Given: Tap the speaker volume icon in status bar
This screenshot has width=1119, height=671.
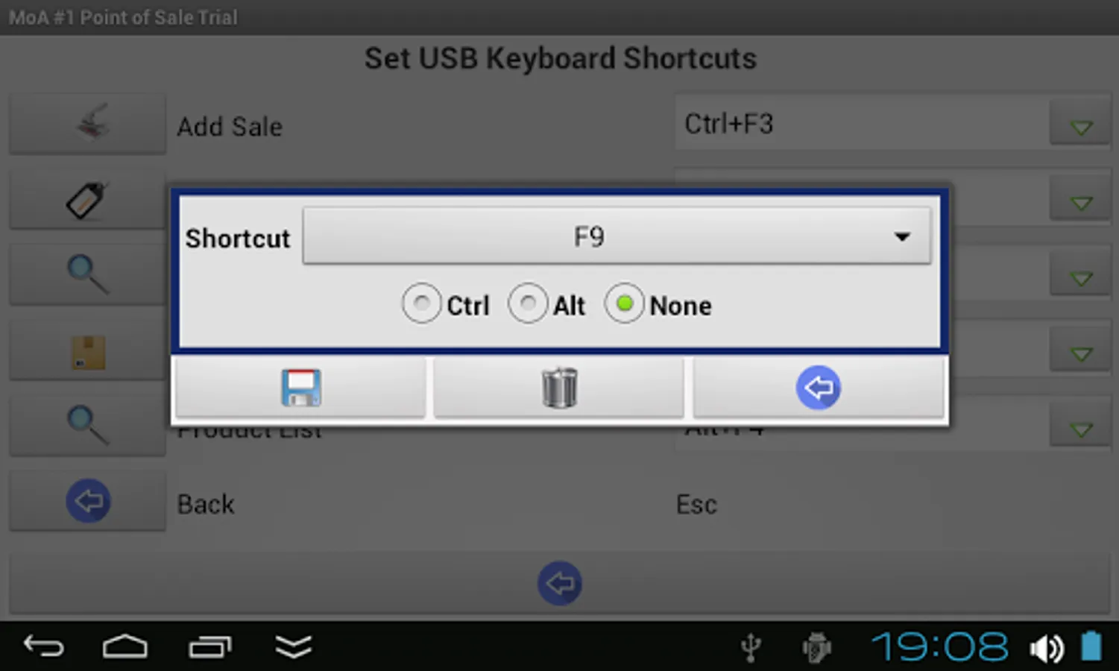Looking at the screenshot, I should [x=1047, y=648].
